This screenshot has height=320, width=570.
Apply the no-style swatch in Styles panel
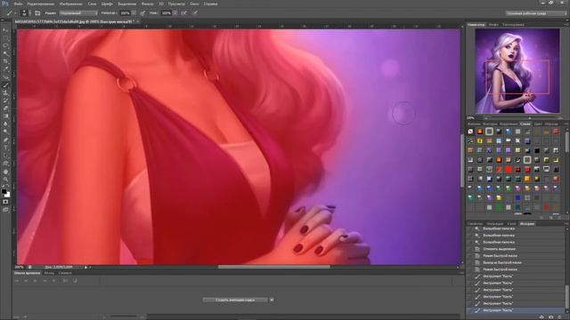tap(470, 132)
